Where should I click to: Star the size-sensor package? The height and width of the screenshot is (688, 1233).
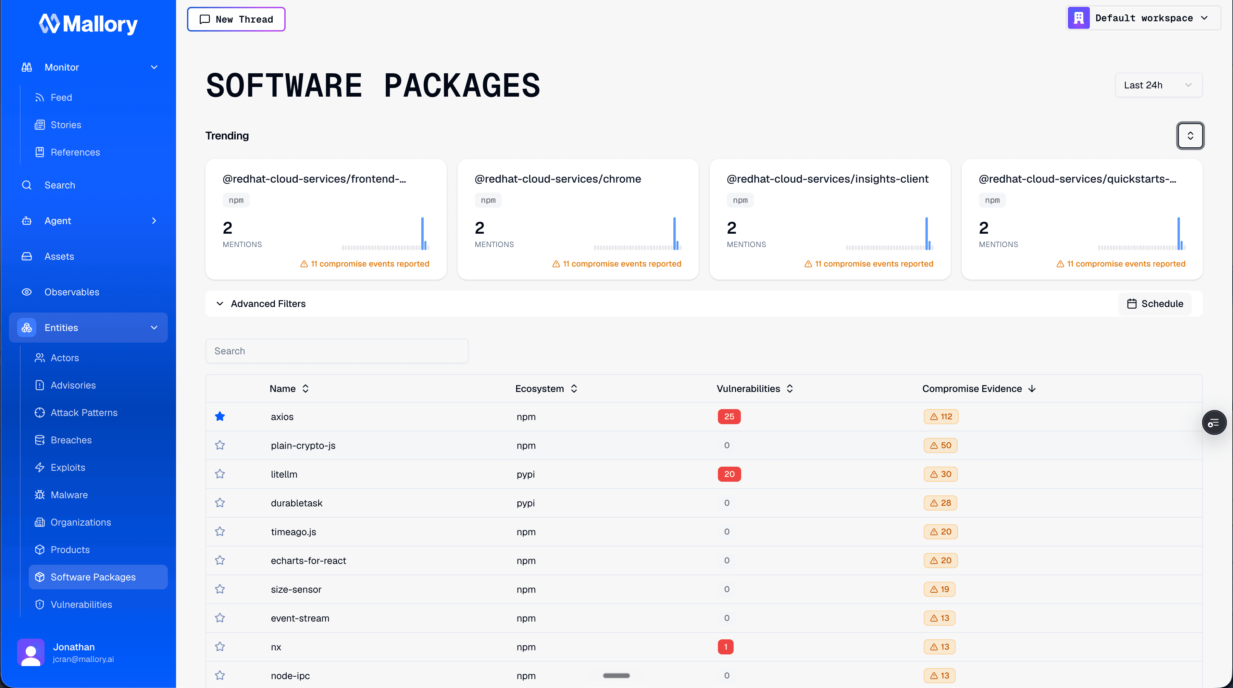coord(220,589)
